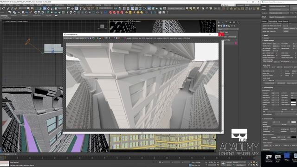
Task: Select Geometry category in Create panel
Action: pos(219,26)
